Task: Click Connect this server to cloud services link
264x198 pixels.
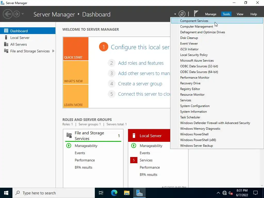Action: (x=144, y=94)
